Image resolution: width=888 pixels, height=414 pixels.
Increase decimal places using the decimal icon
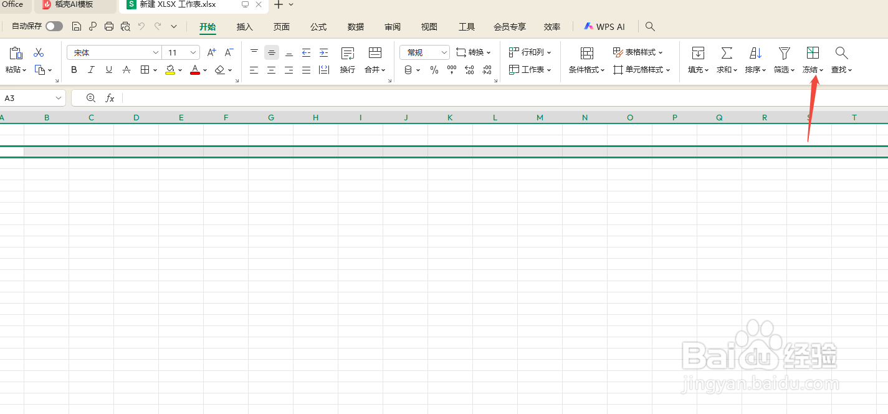click(469, 69)
